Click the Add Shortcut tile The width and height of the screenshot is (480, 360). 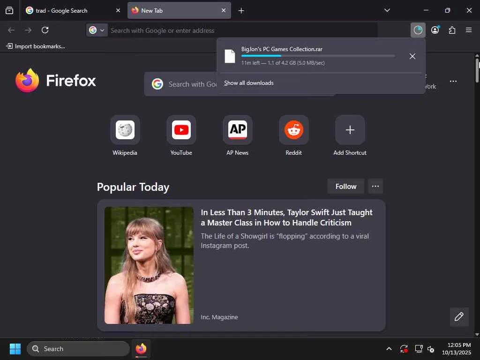350,130
